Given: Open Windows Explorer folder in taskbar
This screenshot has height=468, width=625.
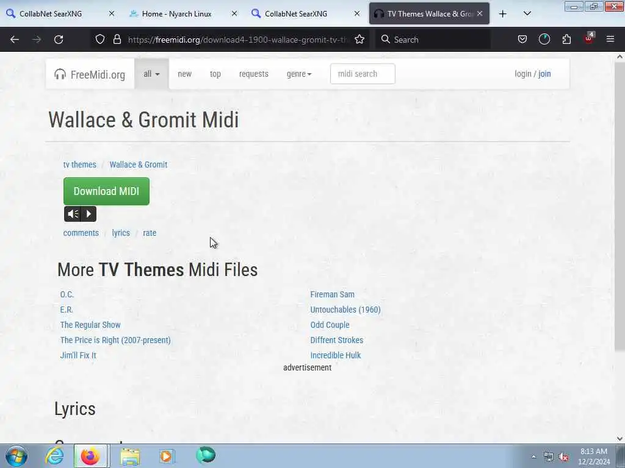Looking at the screenshot, I should [x=130, y=456].
